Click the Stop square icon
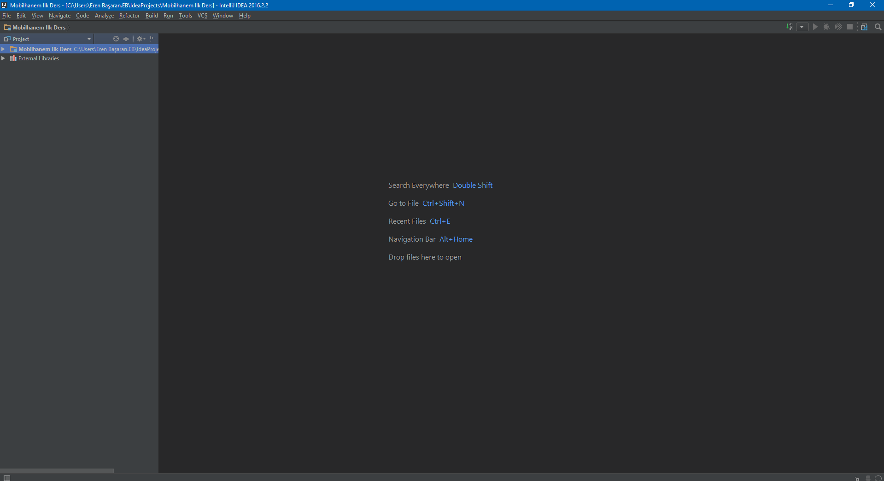The image size is (884, 481). coord(850,27)
